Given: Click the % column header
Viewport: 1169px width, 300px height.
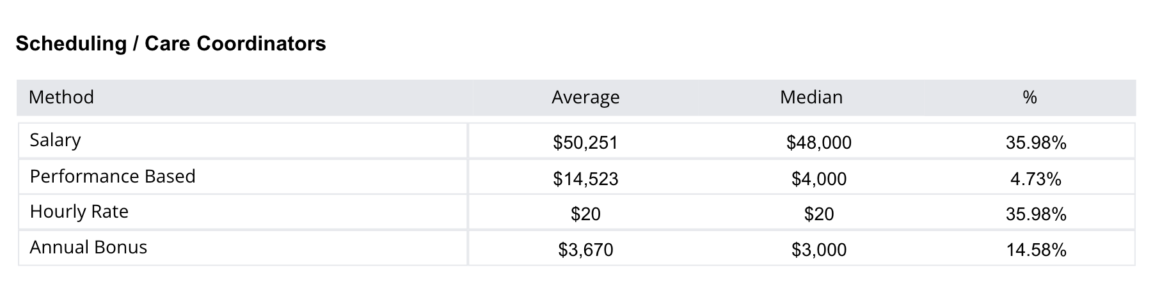Looking at the screenshot, I should pos(1030,97).
